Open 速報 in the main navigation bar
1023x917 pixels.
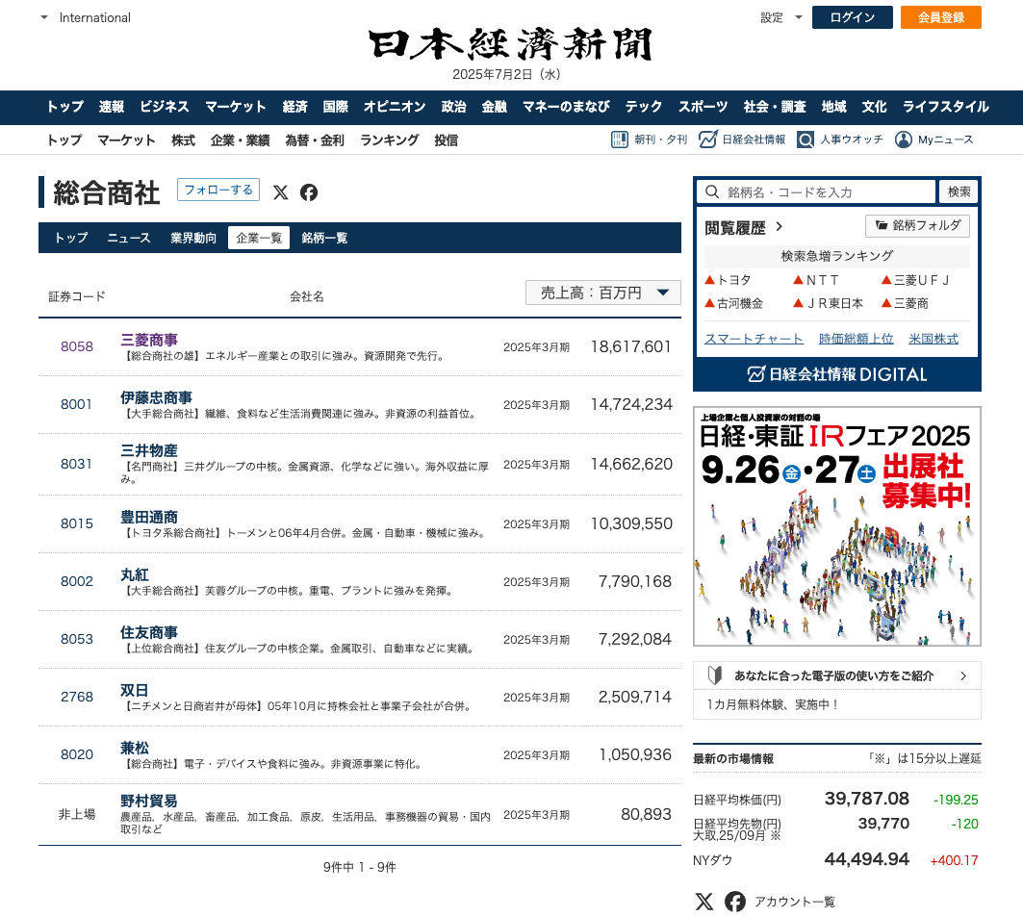point(112,107)
